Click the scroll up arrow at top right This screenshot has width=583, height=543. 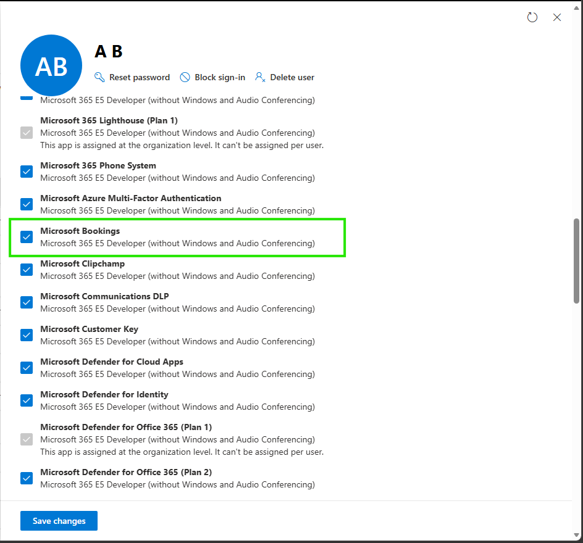click(x=576, y=8)
